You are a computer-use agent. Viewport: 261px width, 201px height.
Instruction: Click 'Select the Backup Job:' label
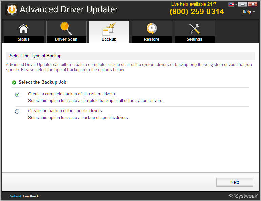tap(43, 82)
